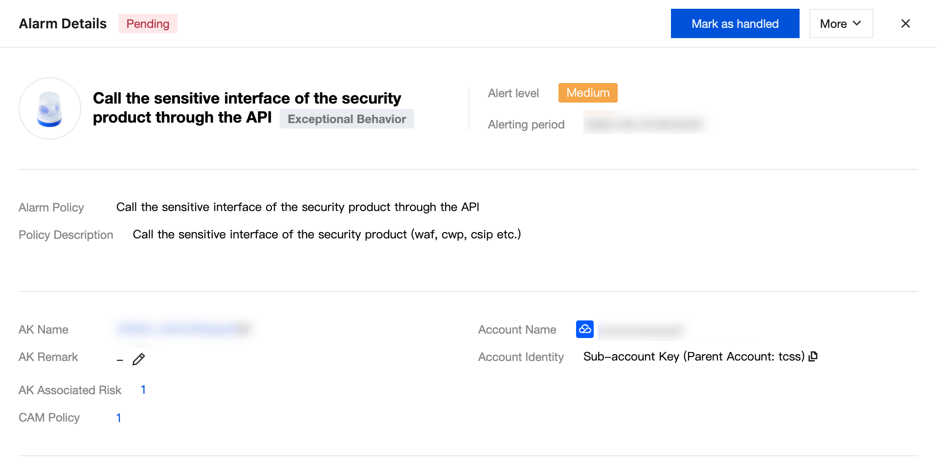937x466 pixels.
Task: Click the cloud icon beside Account Name
Action: coord(584,329)
